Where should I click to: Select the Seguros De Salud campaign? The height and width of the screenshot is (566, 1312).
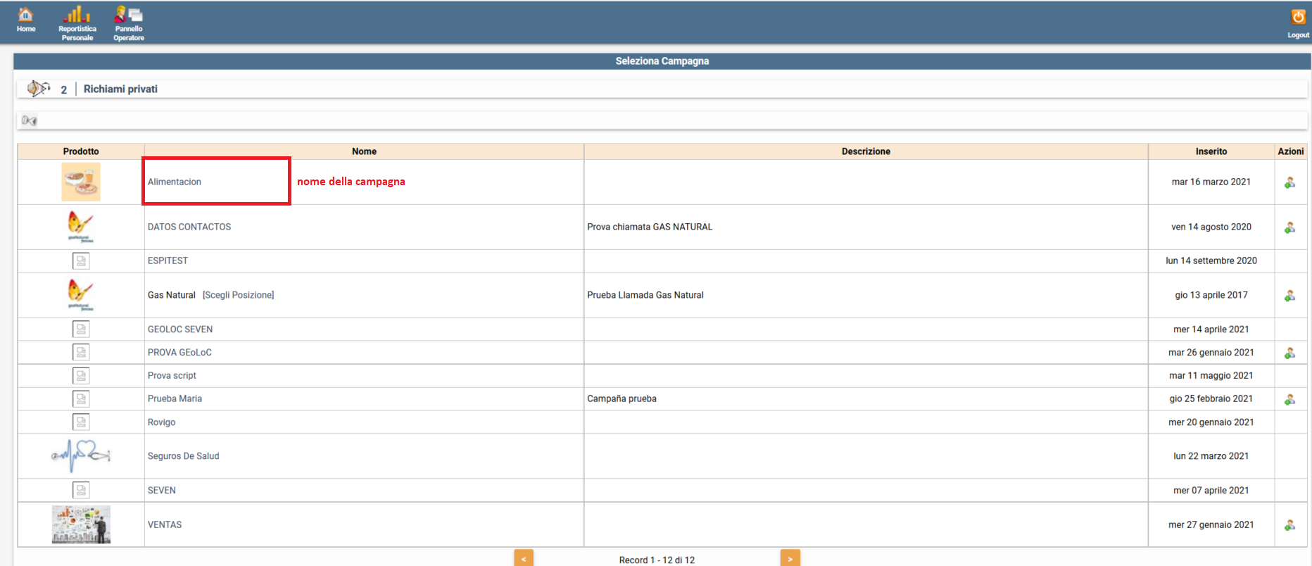coord(183,456)
